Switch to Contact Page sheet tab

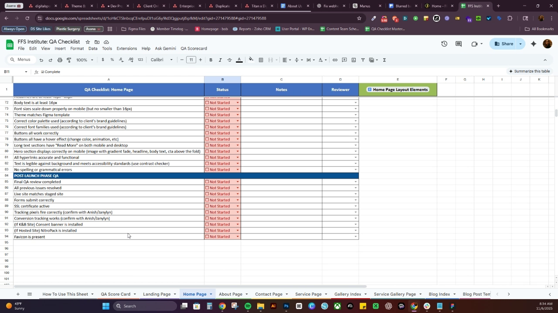(x=269, y=294)
